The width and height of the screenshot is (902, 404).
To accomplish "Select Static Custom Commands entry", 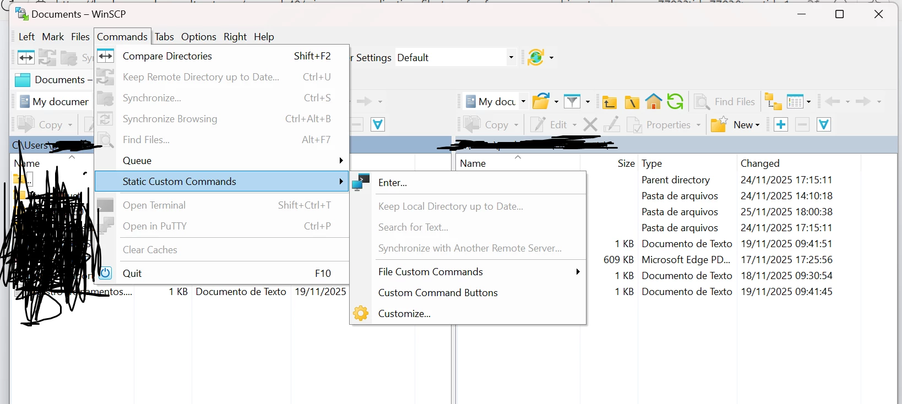I will tap(222, 182).
